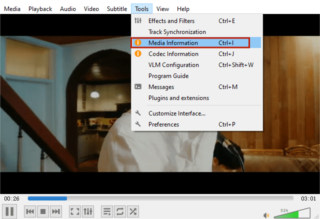This screenshot has width=320, height=219.
Task: Show extended settings from control bar
Action: coord(88,211)
